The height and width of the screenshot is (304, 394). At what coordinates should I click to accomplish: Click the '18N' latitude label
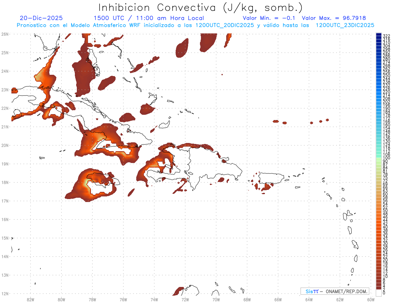pos(5,182)
